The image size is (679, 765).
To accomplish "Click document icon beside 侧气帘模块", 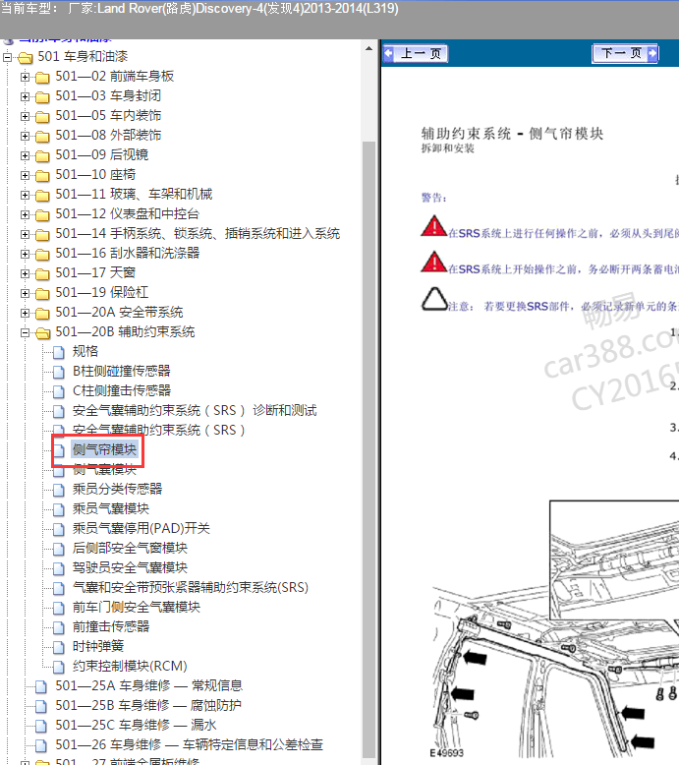I will [59, 450].
